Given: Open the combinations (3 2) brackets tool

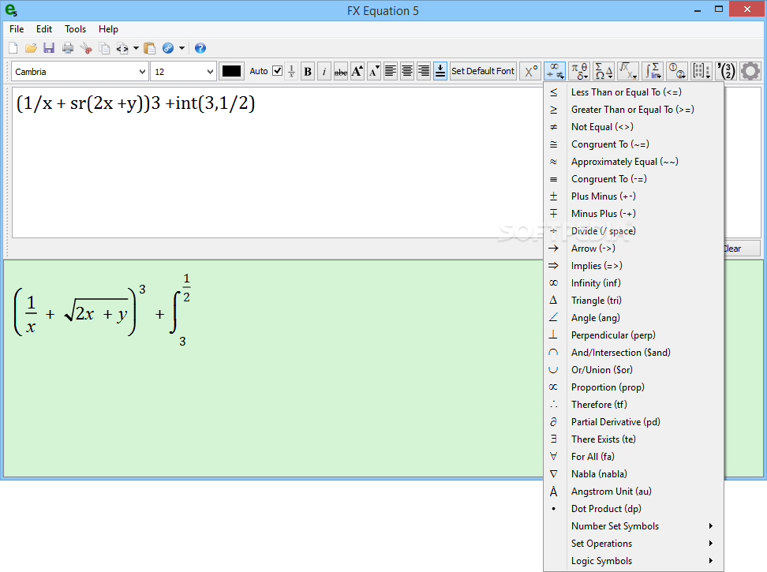Looking at the screenshot, I should coord(727,71).
